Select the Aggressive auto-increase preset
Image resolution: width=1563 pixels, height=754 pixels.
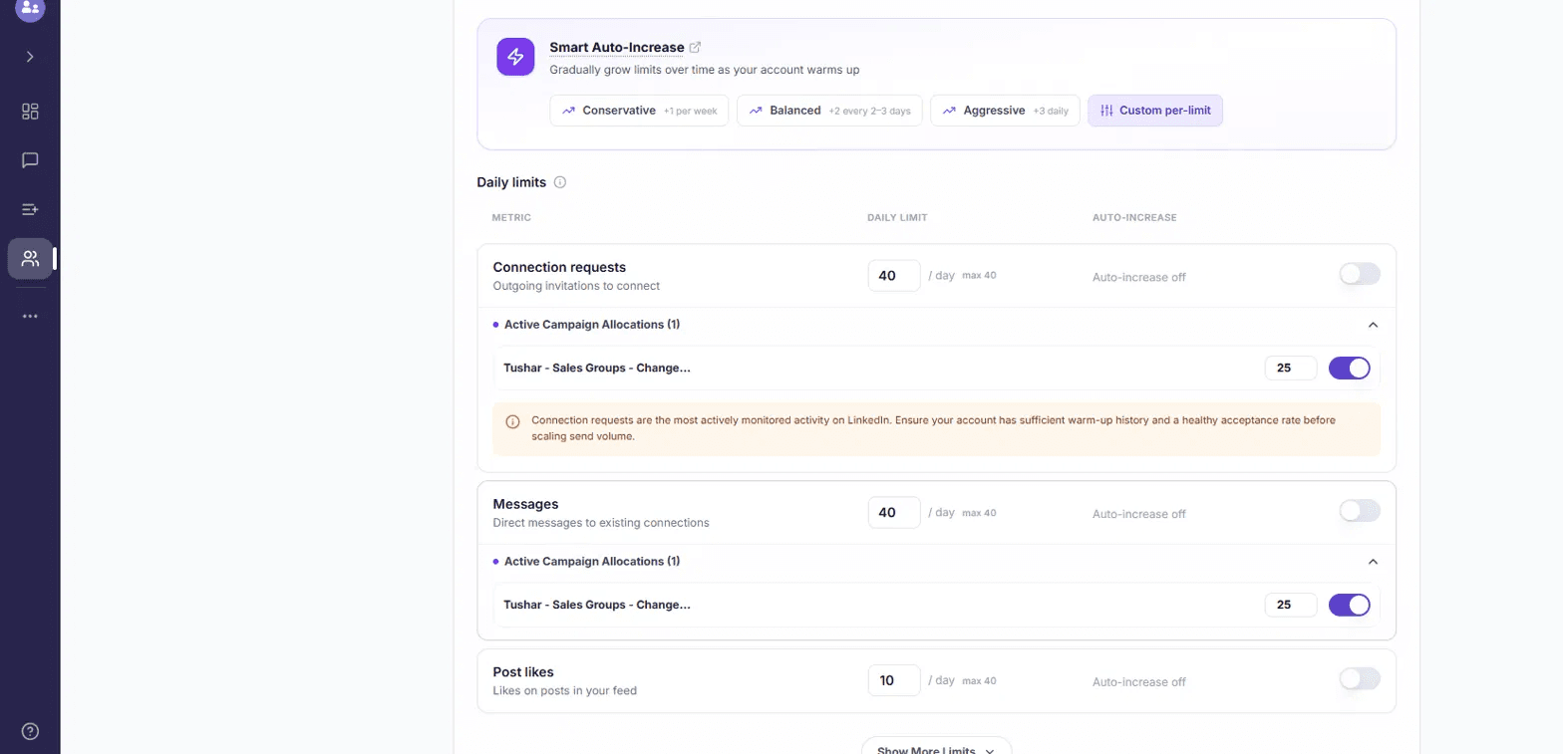tap(1005, 111)
